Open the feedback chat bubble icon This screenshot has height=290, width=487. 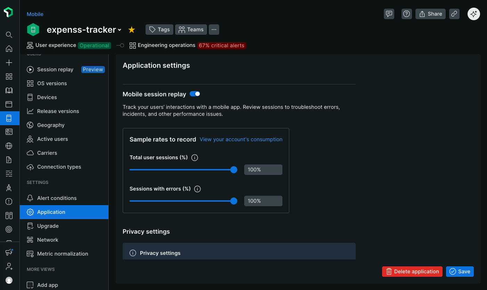point(389,14)
